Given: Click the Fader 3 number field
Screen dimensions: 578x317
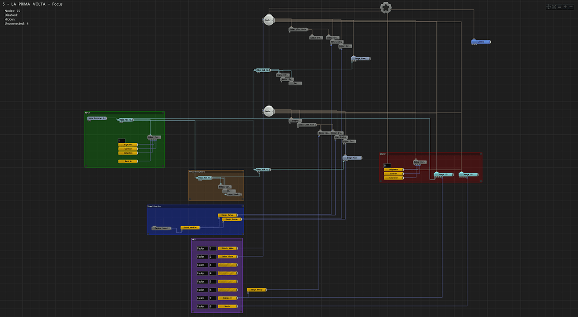Looking at the screenshot, I should tap(212, 265).
